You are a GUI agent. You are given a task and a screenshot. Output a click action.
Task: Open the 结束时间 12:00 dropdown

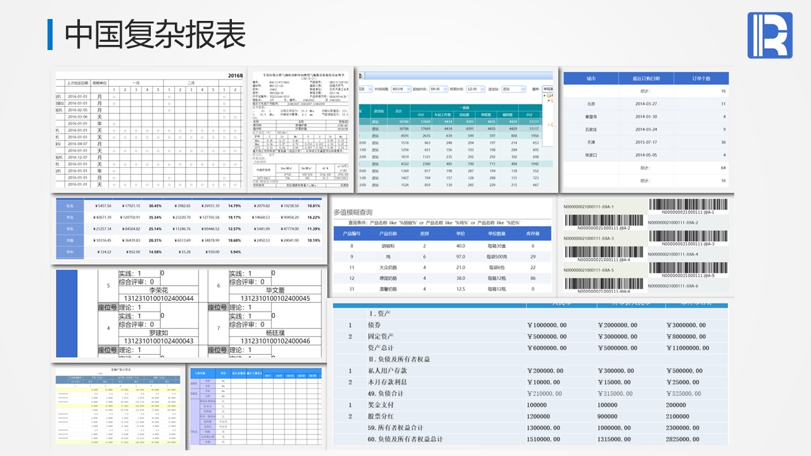coord(475,89)
